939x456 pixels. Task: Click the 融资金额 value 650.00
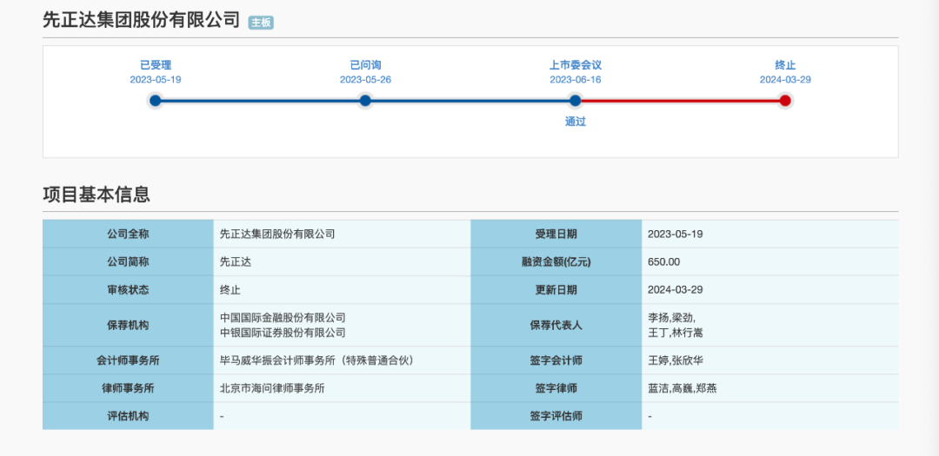point(663,261)
